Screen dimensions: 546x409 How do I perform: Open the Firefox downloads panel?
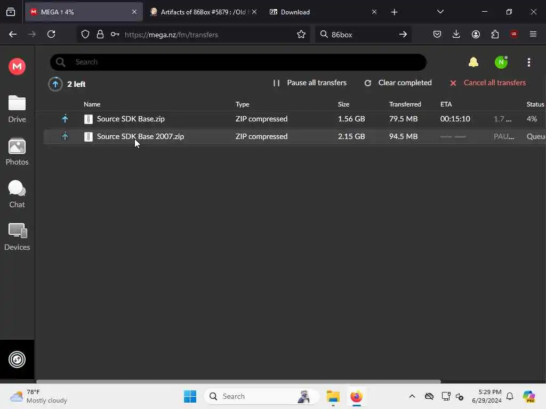point(456,34)
